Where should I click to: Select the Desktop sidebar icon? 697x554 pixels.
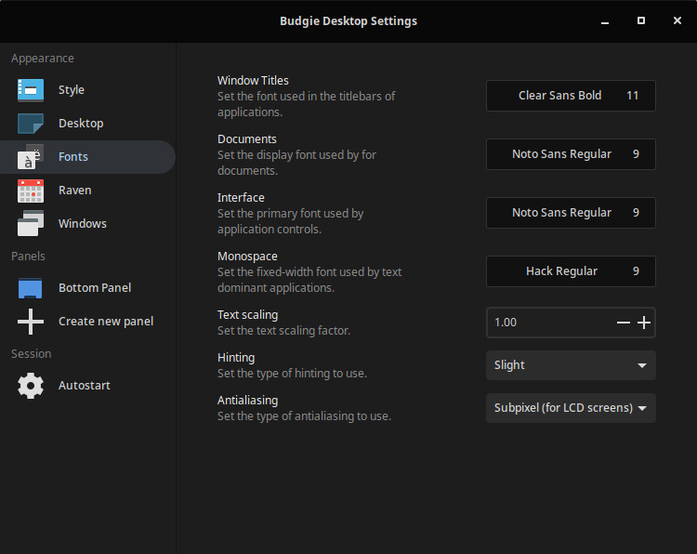(31, 124)
